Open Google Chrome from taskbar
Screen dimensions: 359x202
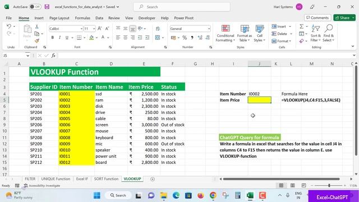[x=213, y=195]
